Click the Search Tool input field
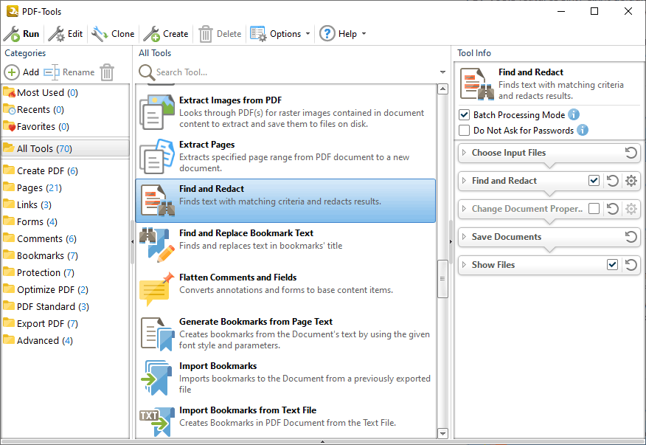646x445 pixels. 294,72
